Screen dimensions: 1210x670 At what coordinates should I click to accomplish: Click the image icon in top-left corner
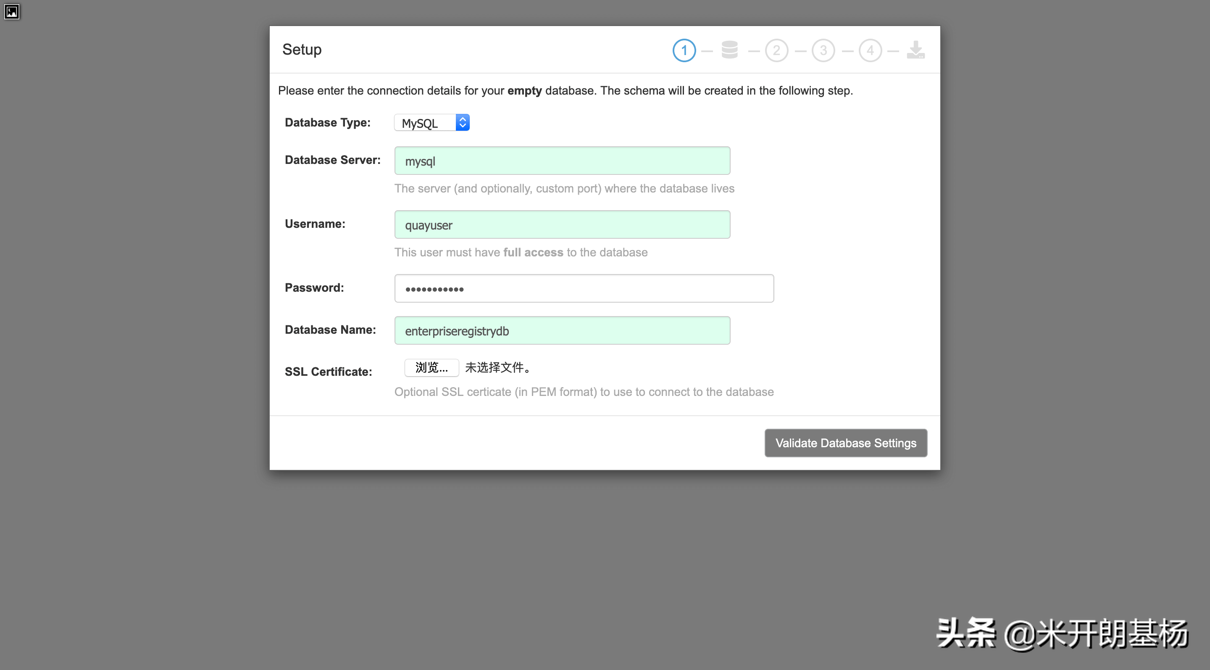click(x=12, y=11)
